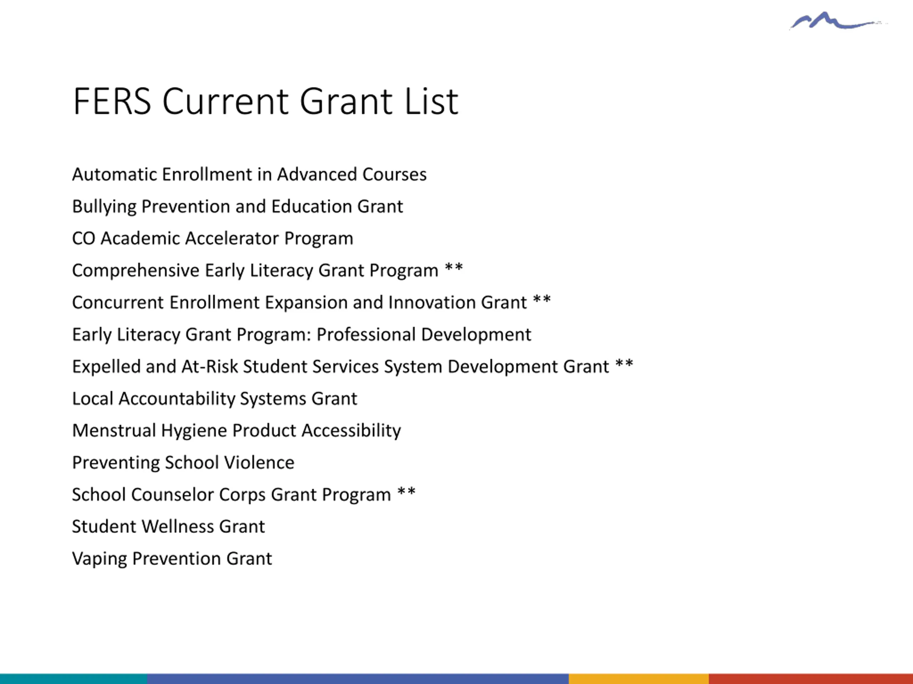Click the mountain logo in the corner
The height and width of the screenshot is (684, 913).
tap(838, 21)
